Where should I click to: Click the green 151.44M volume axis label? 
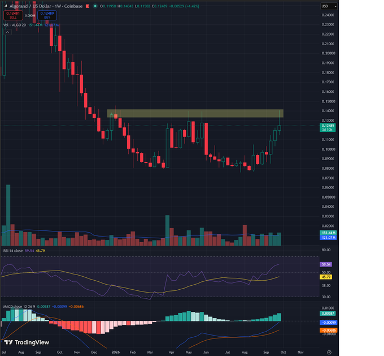328,233
